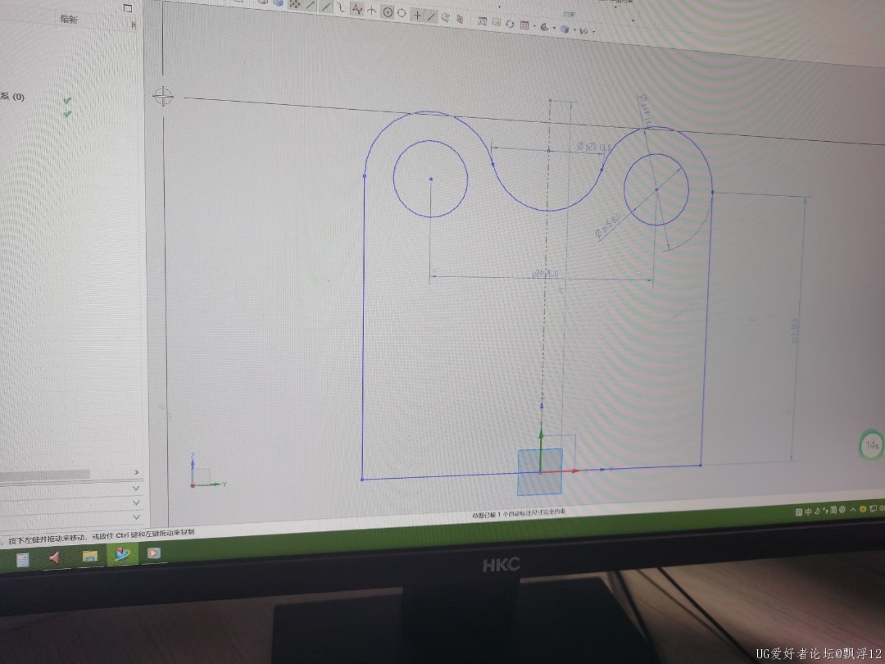Expand the first collapsed navigator section chevron

click(x=136, y=489)
